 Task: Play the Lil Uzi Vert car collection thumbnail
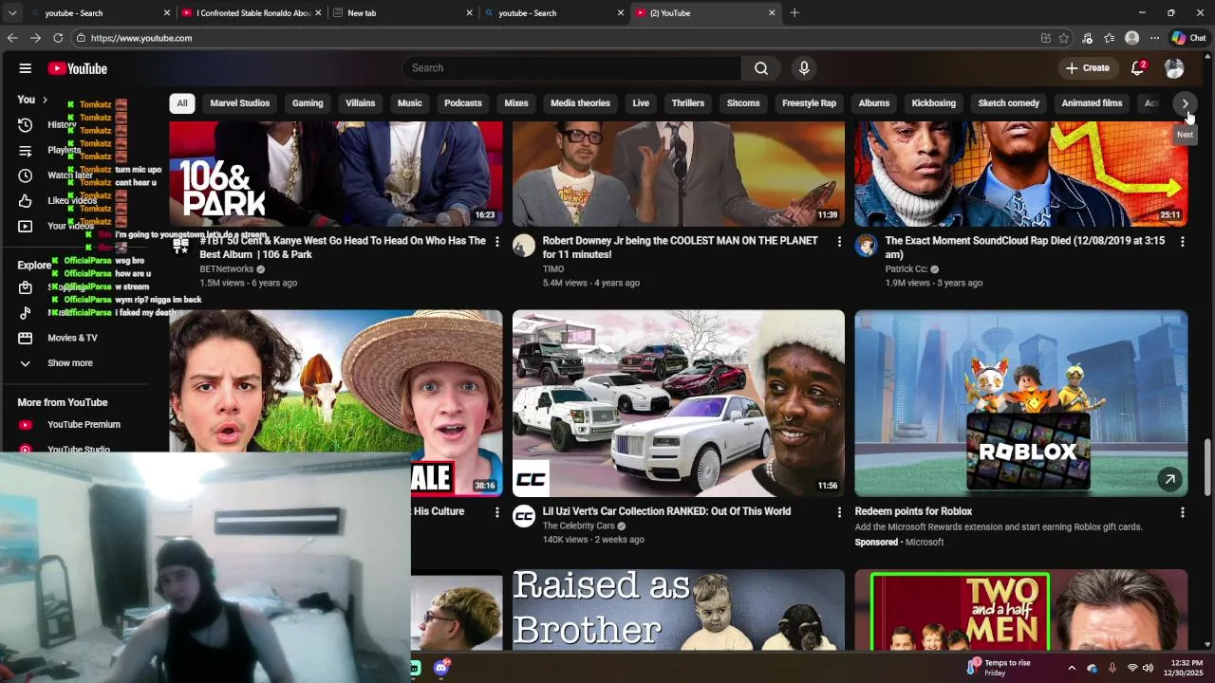point(679,403)
